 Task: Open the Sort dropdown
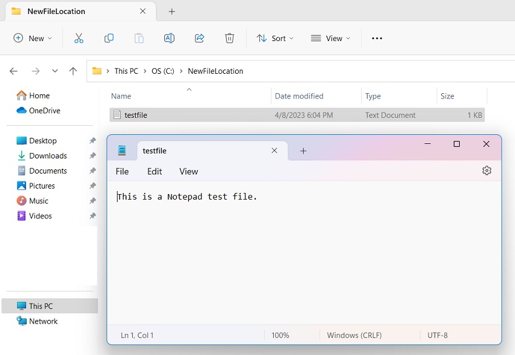tap(275, 37)
